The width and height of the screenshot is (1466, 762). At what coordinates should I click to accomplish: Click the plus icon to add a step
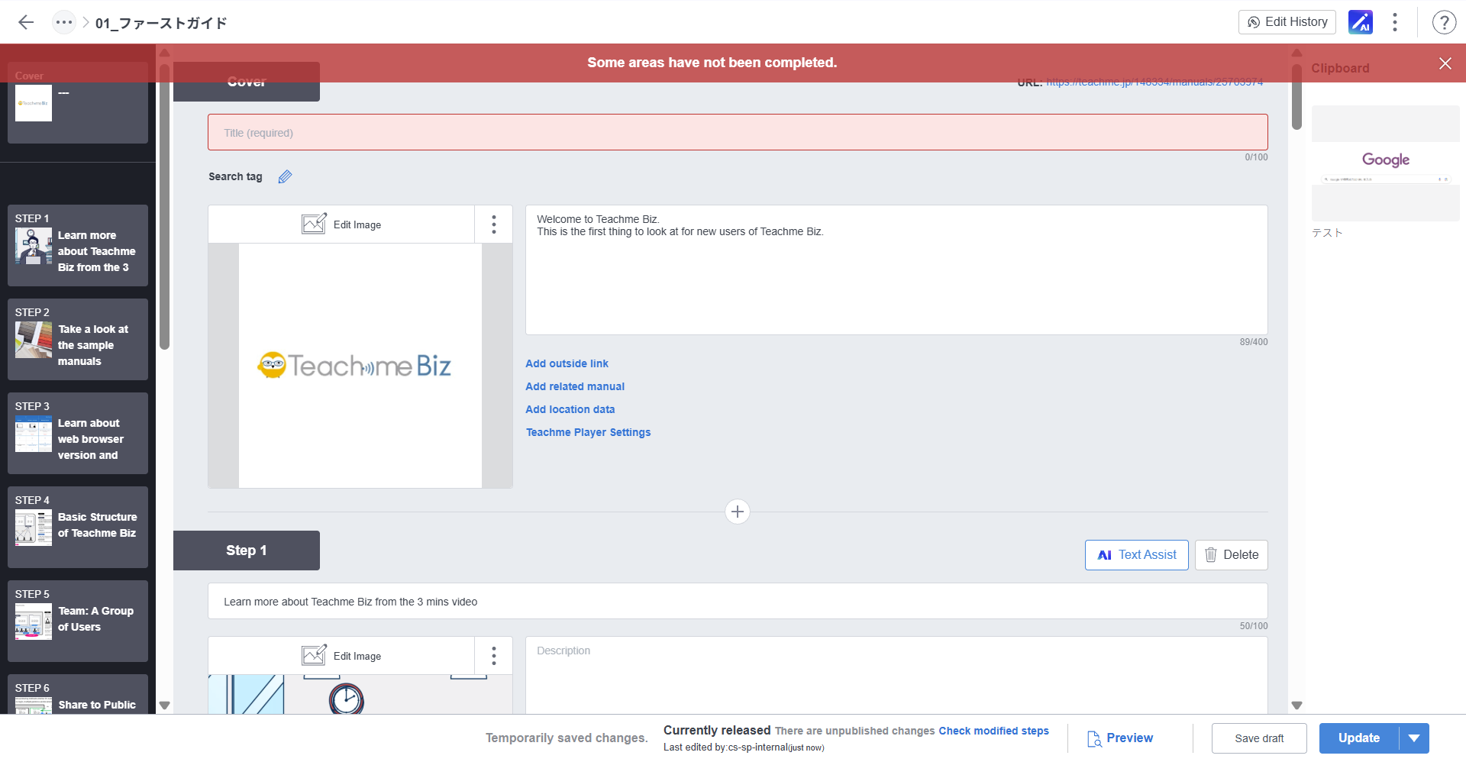(737, 512)
